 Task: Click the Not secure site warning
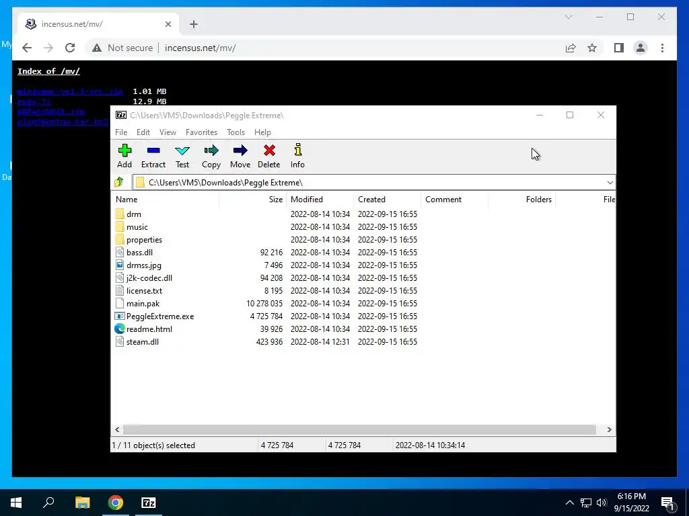coord(122,48)
